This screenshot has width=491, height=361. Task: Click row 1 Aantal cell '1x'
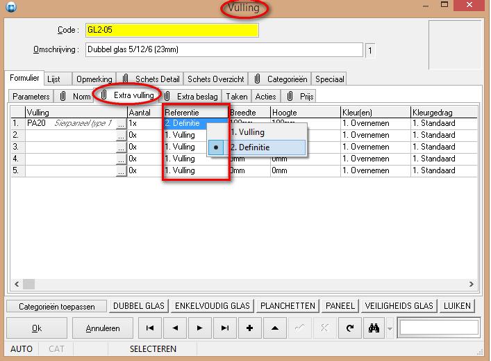click(145, 123)
